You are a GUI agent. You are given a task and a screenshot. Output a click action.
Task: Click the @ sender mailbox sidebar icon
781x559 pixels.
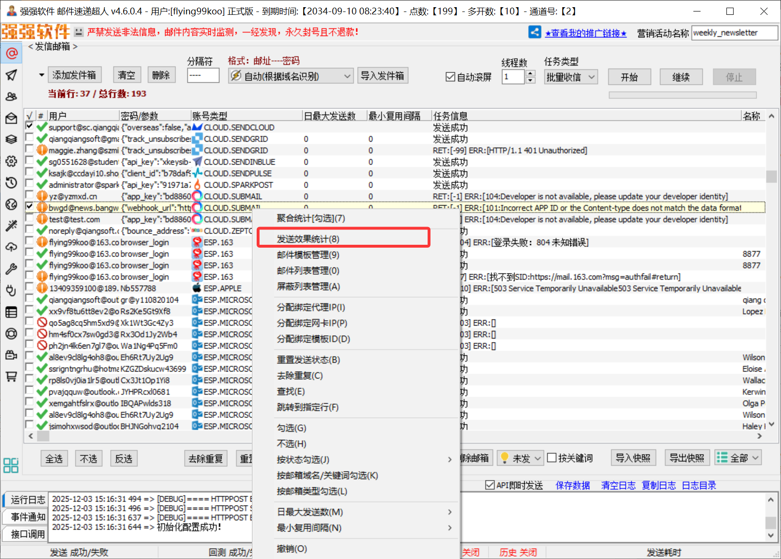click(x=11, y=53)
